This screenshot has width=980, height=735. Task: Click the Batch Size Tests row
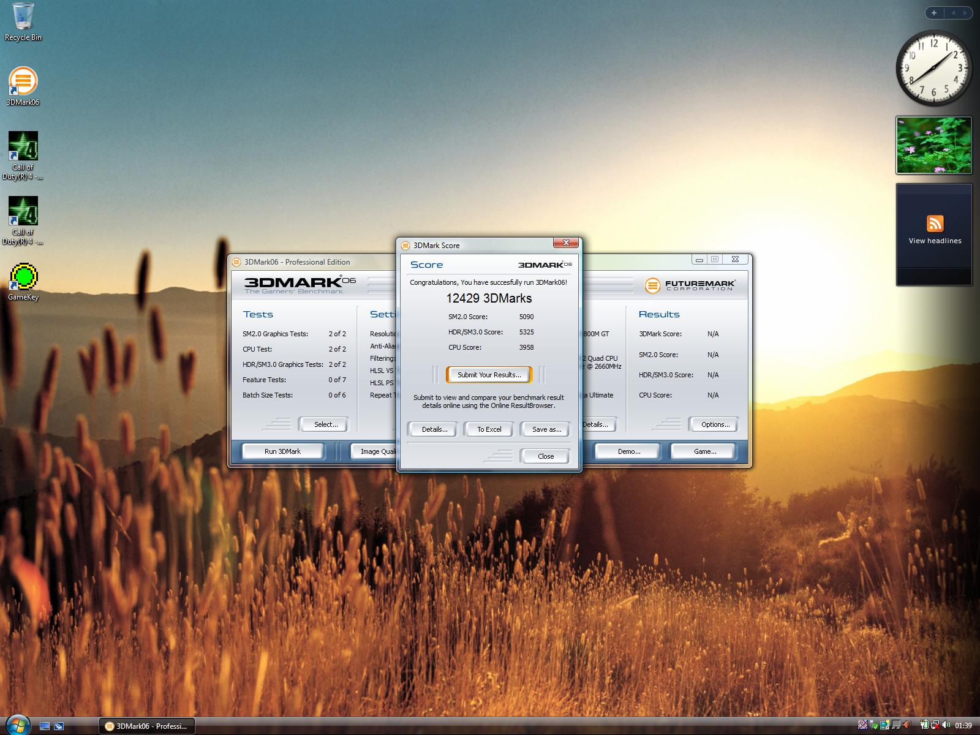294,395
